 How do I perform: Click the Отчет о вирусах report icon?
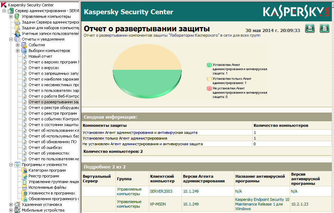(25, 68)
